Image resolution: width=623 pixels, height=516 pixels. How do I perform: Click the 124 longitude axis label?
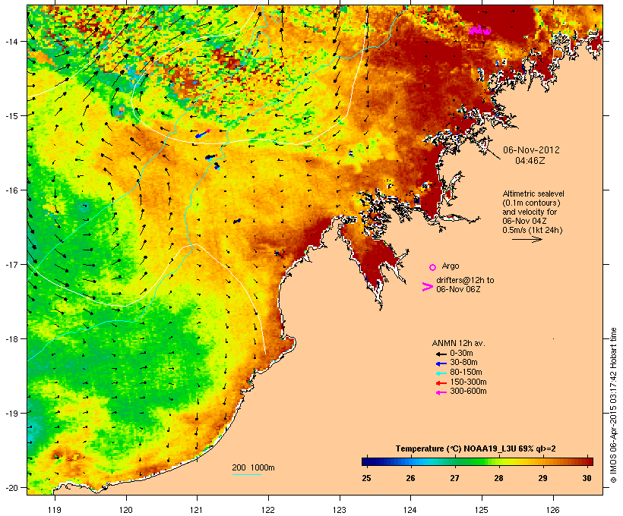410,510
